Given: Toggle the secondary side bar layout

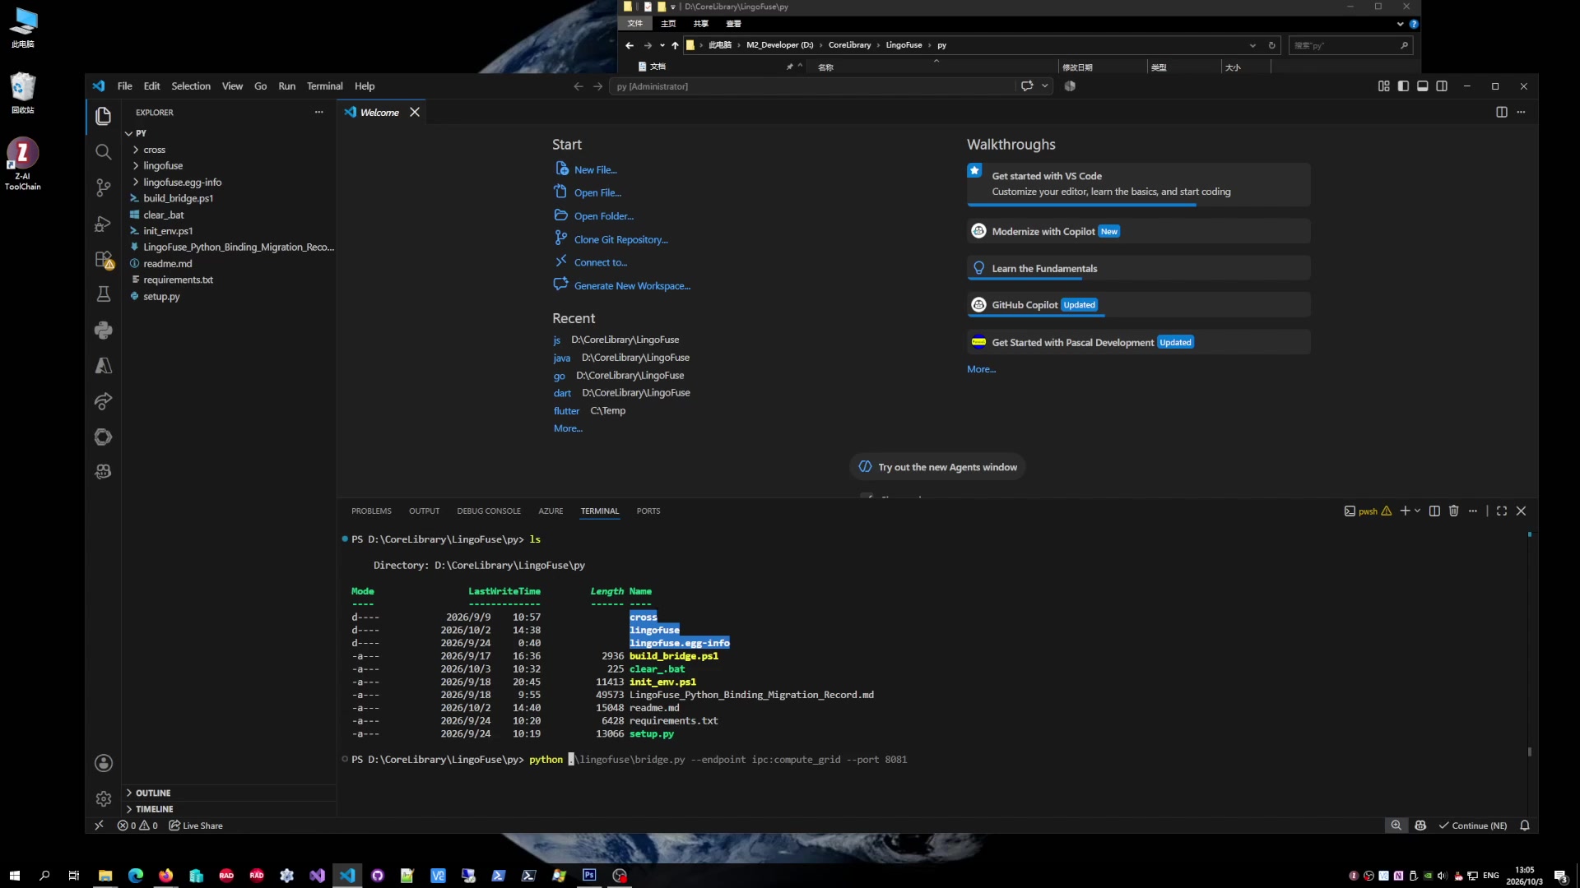Looking at the screenshot, I should click(x=1442, y=86).
